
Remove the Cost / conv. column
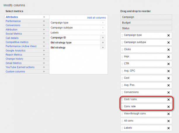point(168,99)
